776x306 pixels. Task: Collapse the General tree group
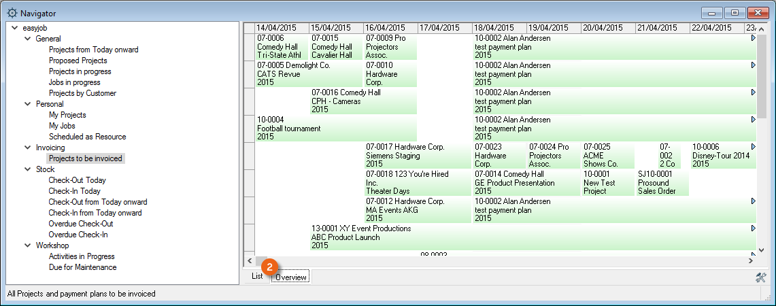tap(28, 39)
